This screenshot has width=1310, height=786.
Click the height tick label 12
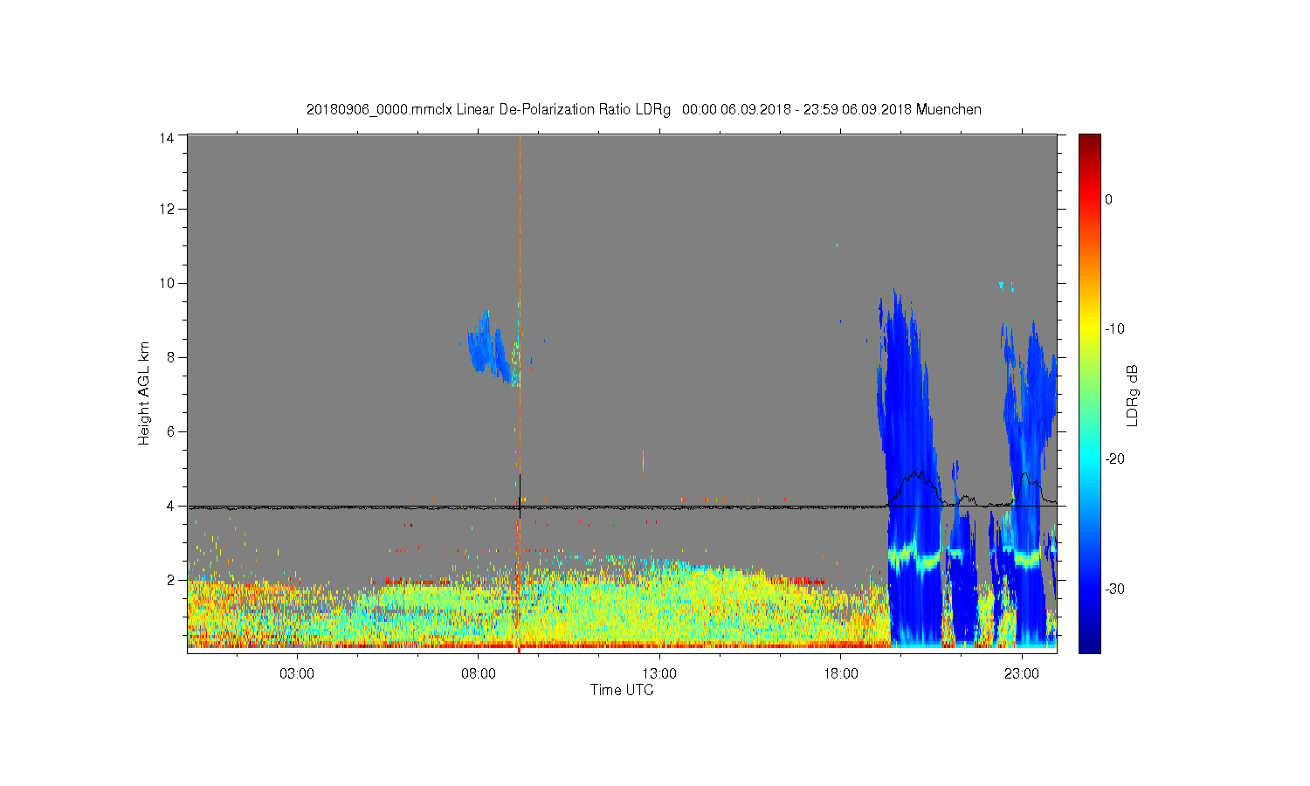click(x=167, y=209)
